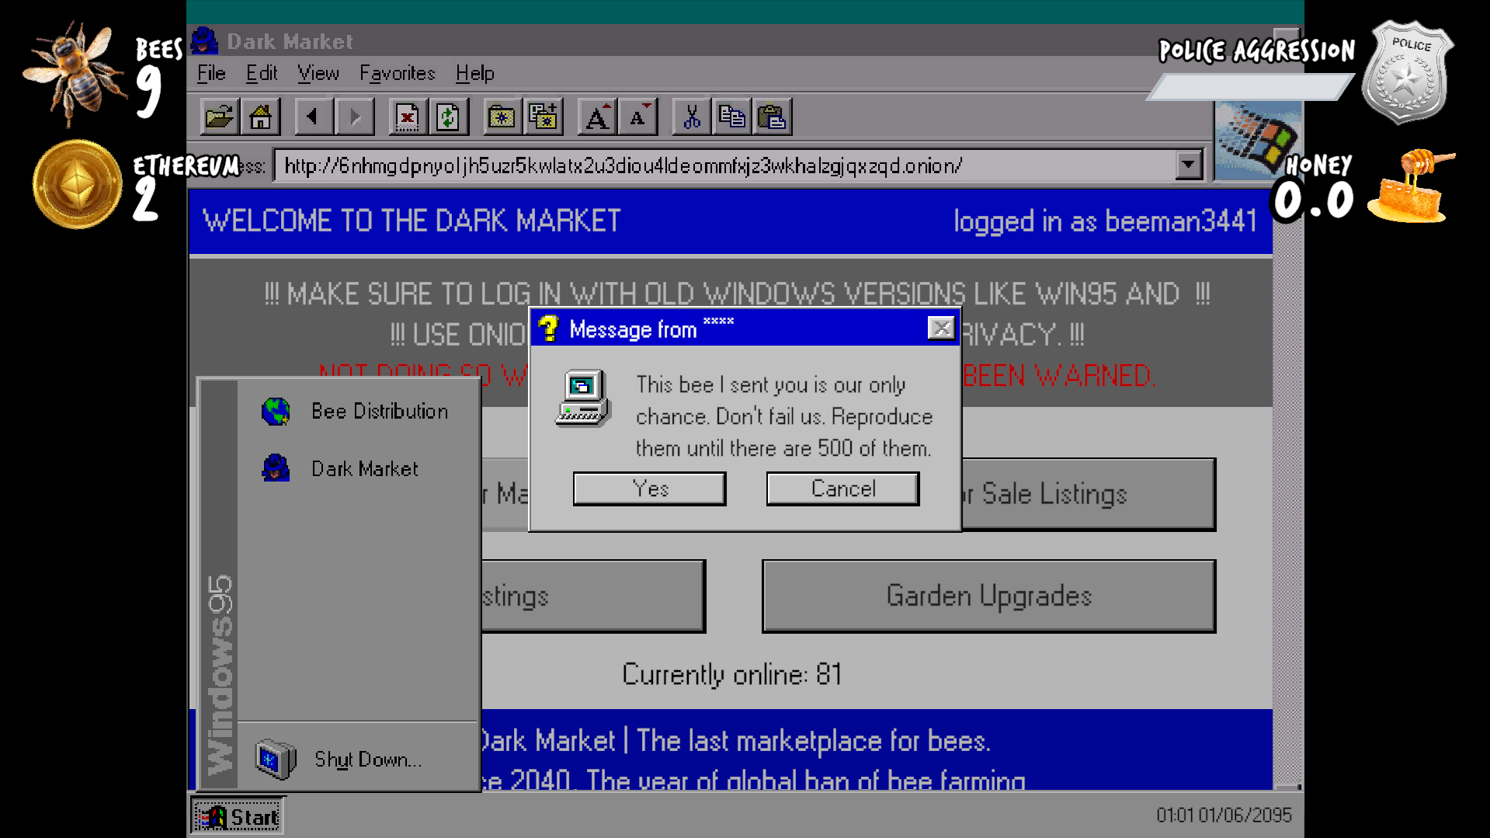Click the bee icon in HUD

point(74,74)
